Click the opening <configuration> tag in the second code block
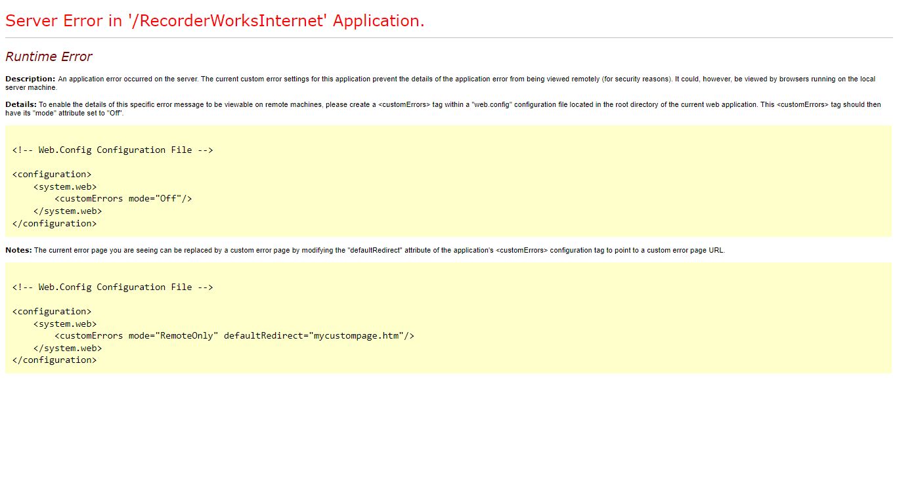 (x=52, y=311)
